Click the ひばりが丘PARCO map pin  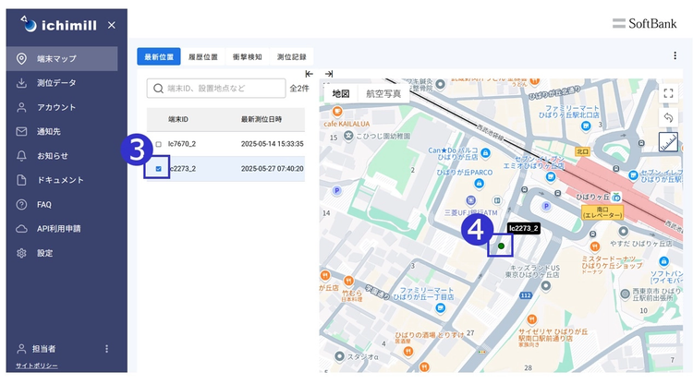[479, 183]
